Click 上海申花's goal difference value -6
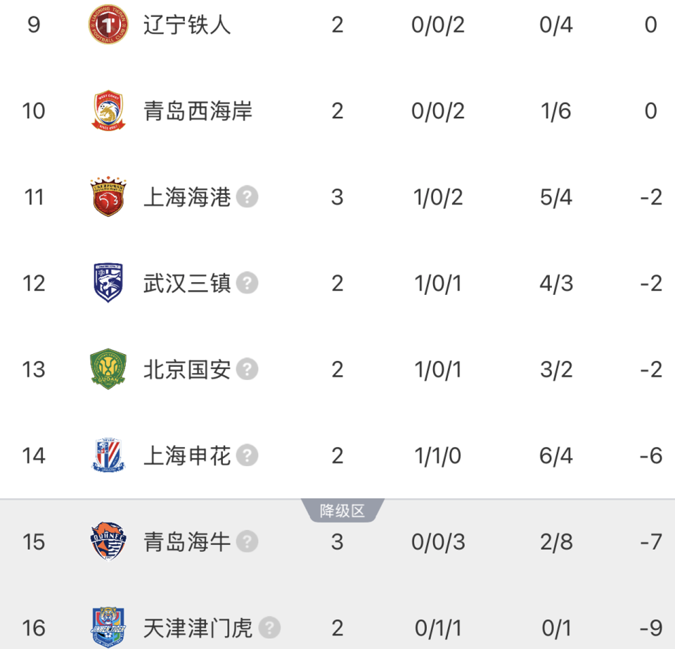Screen dimensions: 675x649 [649, 455]
